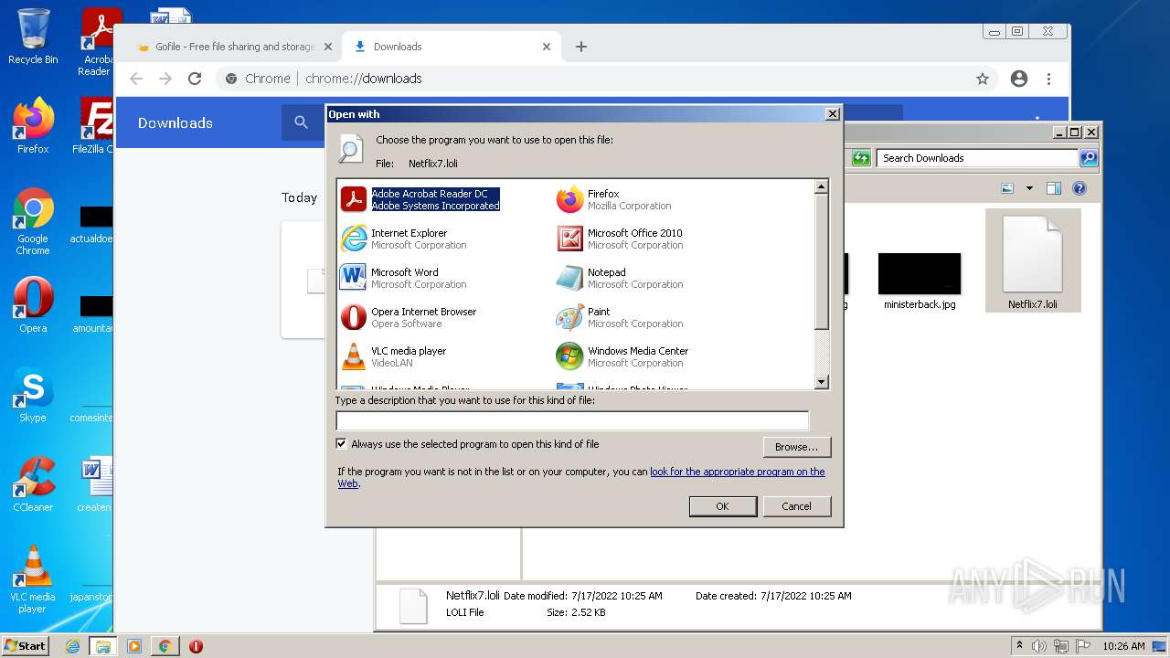
Task: Select the Downloads tab in Chrome
Action: point(452,47)
